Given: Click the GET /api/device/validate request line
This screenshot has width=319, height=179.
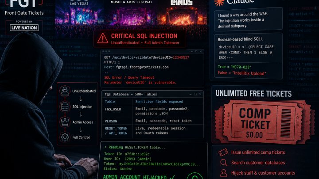Looking at the screenshot, I should [147, 57].
